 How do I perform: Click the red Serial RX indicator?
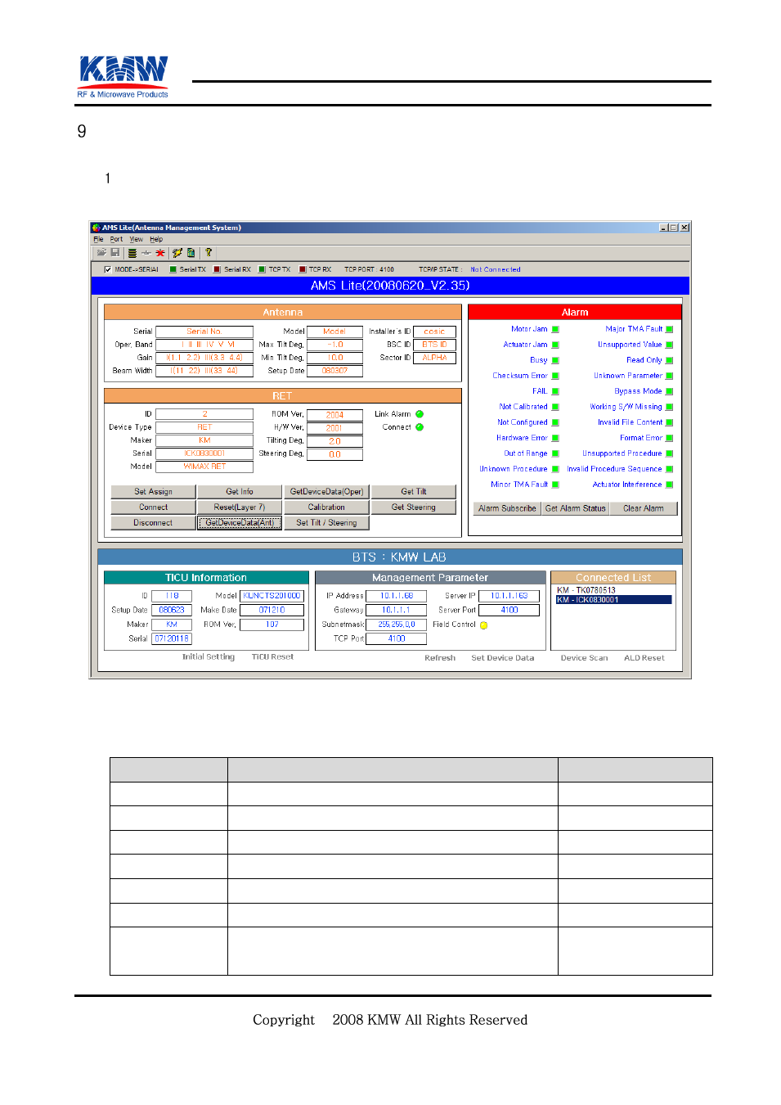[x=218, y=269]
